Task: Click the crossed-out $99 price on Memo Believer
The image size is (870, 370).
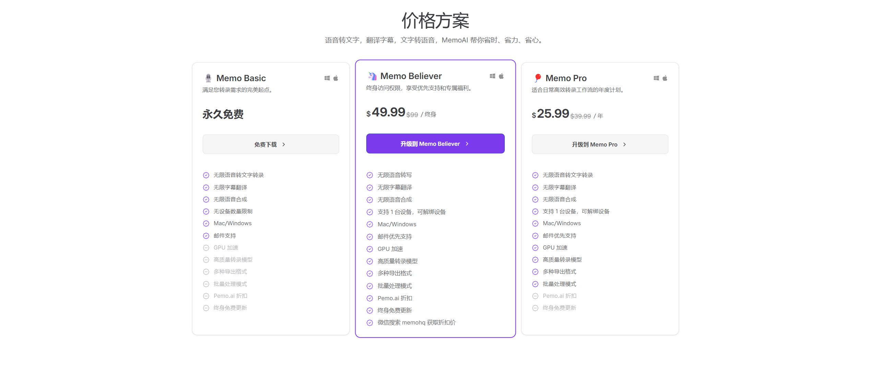Action: 412,114
